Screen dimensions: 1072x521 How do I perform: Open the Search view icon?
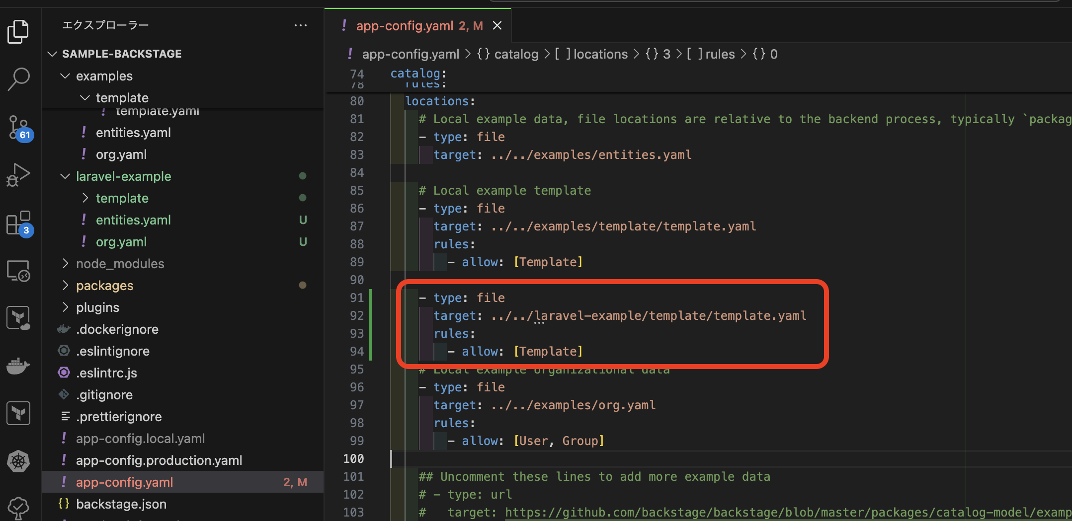[x=18, y=79]
